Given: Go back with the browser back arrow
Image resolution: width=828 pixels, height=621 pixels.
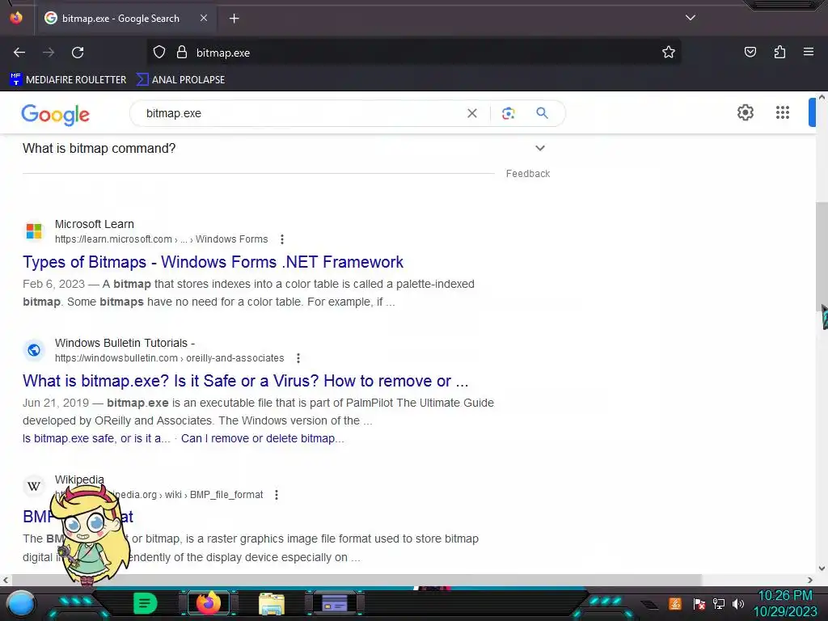Looking at the screenshot, I should [x=19, y=53].
